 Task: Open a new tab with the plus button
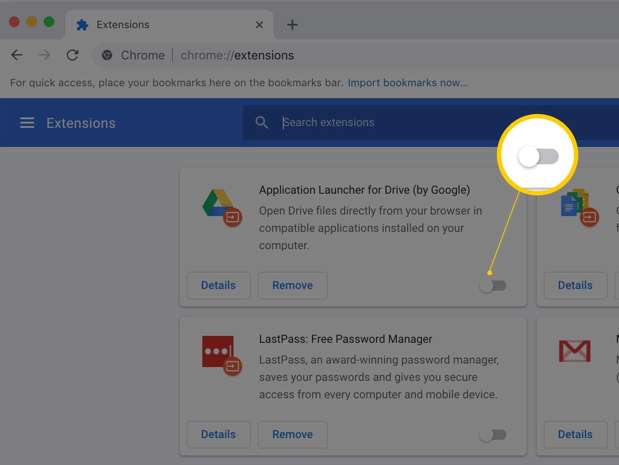[x=292, y=25]
